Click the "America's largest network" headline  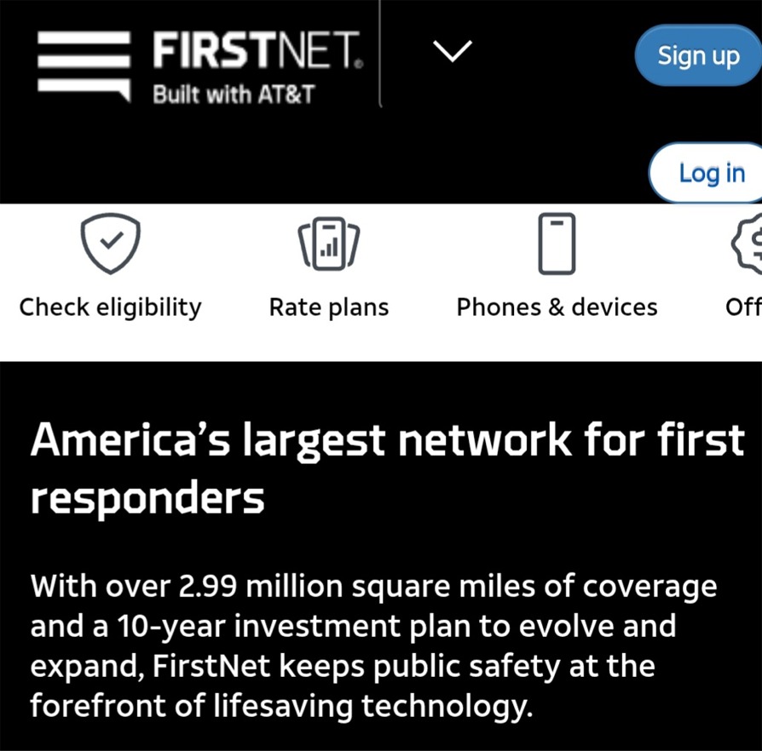pyautogui.click(x=301, y=440)
